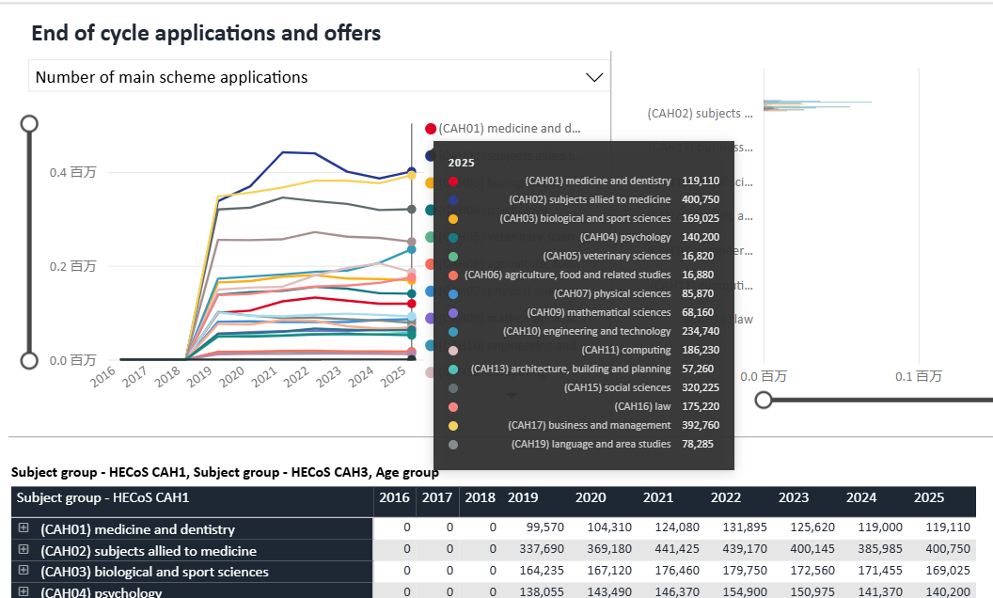This screenshot has height=598, width=993.
Task: Click the green CAH05 legend marker
Action: [431, 238]
